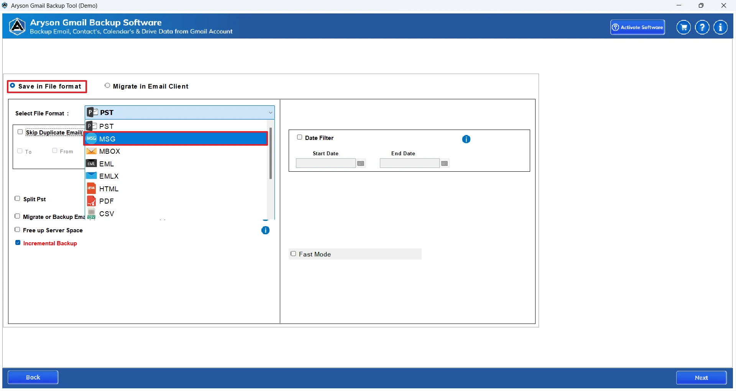Click the HTML format icon

point(91,189)
